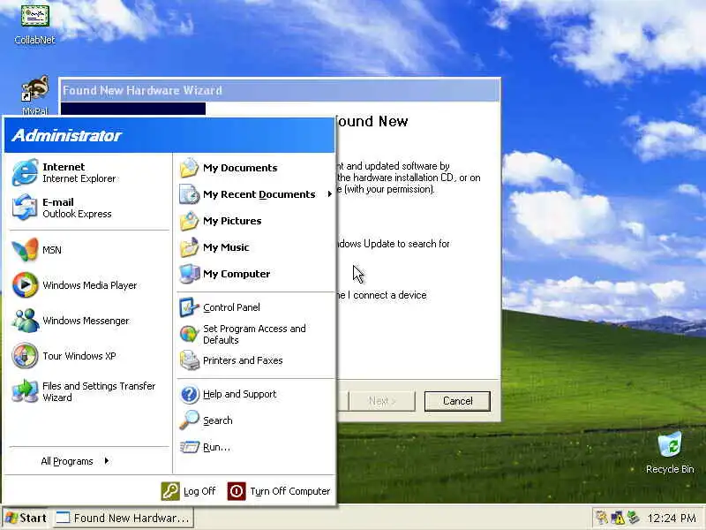Click "Internet Explorer" subtitle text
The width and height of the screenshot is (706, 530).
pos(79,178)
